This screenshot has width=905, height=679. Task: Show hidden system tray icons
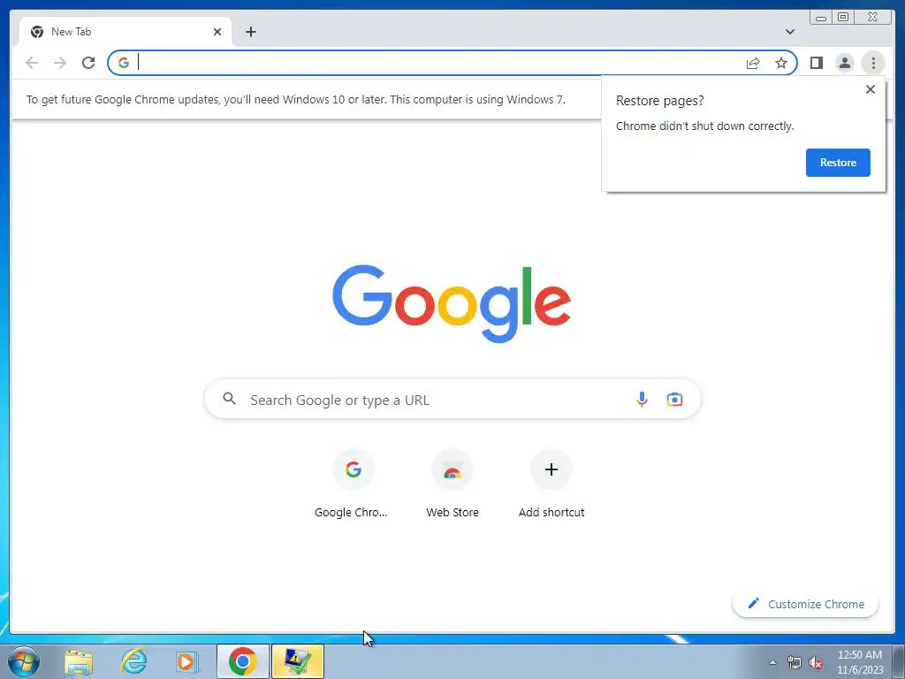pyautogui.click(x=772, y=662)
